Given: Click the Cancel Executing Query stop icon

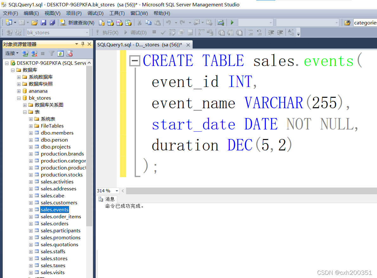Looking at the screenshot, I should pos(154,32).
